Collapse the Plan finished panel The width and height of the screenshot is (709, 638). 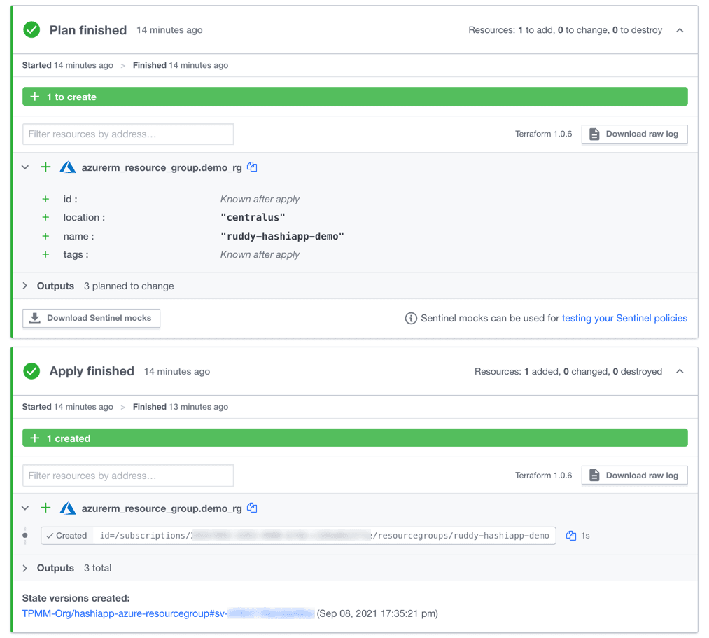(680, 30)
